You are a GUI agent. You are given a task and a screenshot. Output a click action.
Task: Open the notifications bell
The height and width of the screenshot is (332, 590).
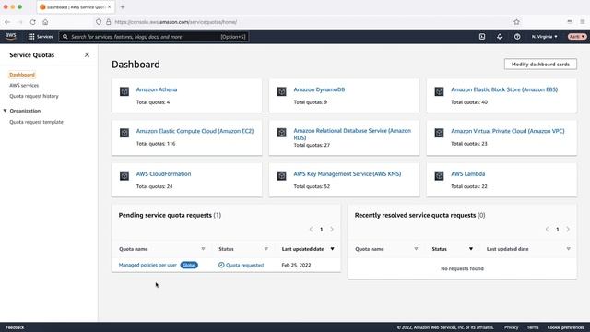tap(500, 37)
